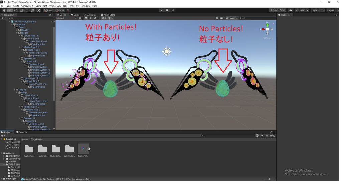Collapse the Armature tree node
342x192 pixels.
pyautogui.click(x=12, y=24)
